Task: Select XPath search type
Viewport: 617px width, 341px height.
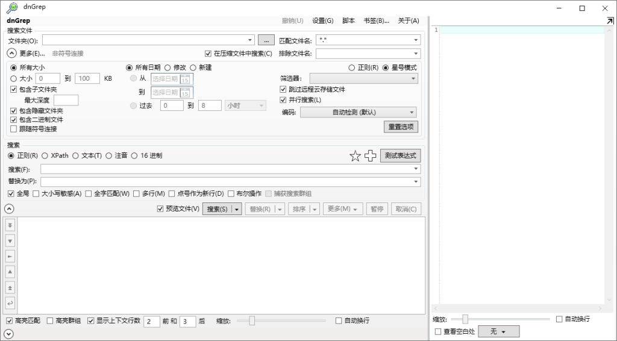Action: (x=45, y=156)
